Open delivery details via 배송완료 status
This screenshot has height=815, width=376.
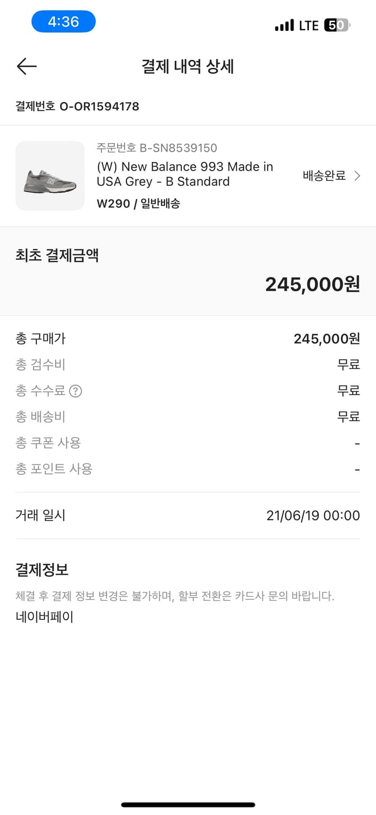click(323, 175)
